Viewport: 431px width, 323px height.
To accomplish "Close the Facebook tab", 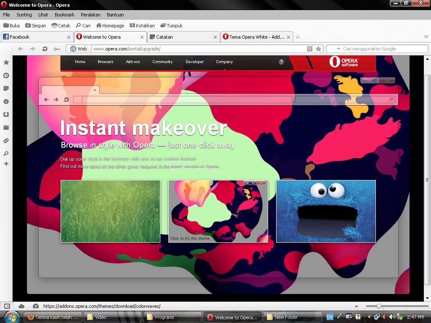I will point(69,37).
